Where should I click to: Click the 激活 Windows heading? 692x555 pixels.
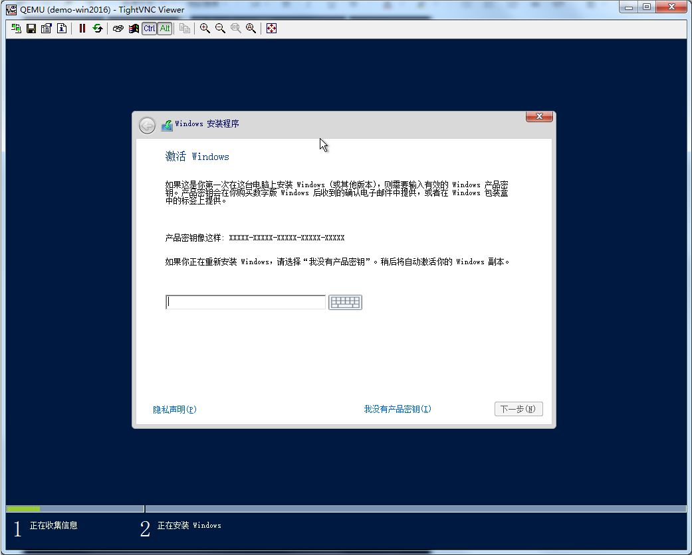[197, 157]
